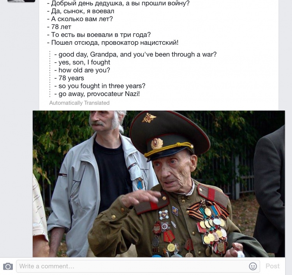Tap the first Russian line 'Добрый день дедушка'
The height and width of the screenshot is (275, 292).
[118, 3]
